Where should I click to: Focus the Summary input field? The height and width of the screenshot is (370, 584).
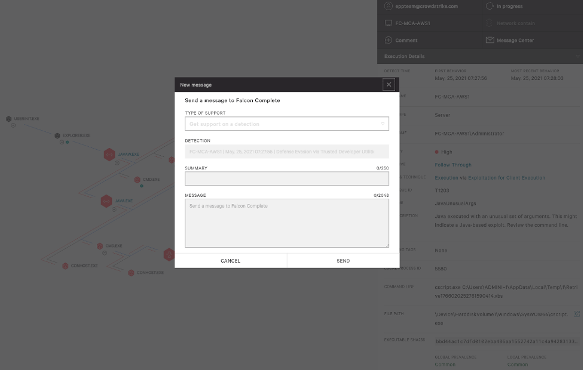pos(287,178)
